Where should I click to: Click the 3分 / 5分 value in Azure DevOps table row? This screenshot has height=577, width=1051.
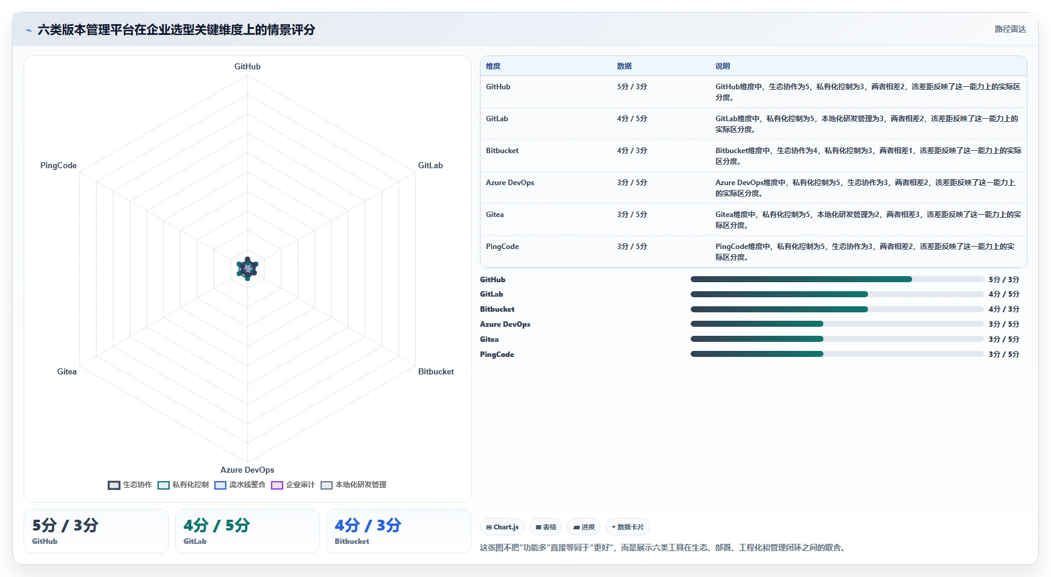click(x=632, y=183)
